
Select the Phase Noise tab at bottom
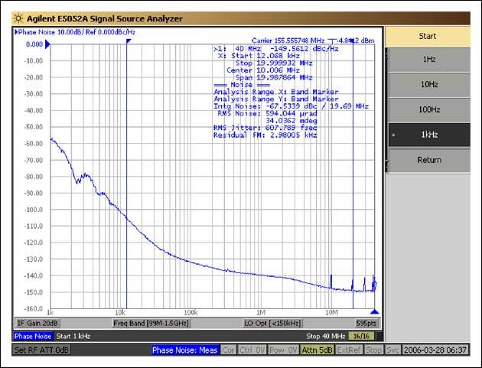coord(34,336)
